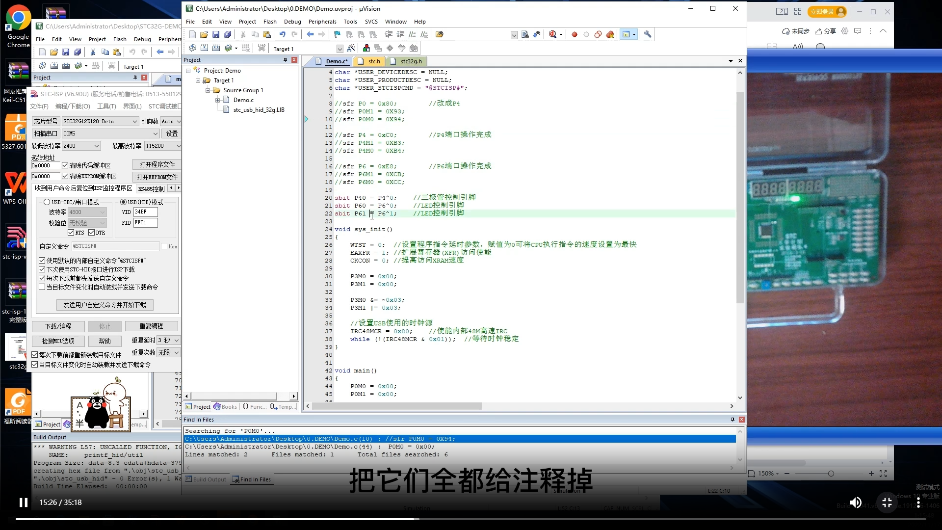Screen dimensions: 942x530
Task: Expand the Demo.c tree node
Action: (217, 100)
